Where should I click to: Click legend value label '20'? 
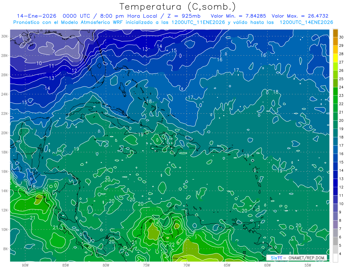pyautogui.click(x=341, y=121)
